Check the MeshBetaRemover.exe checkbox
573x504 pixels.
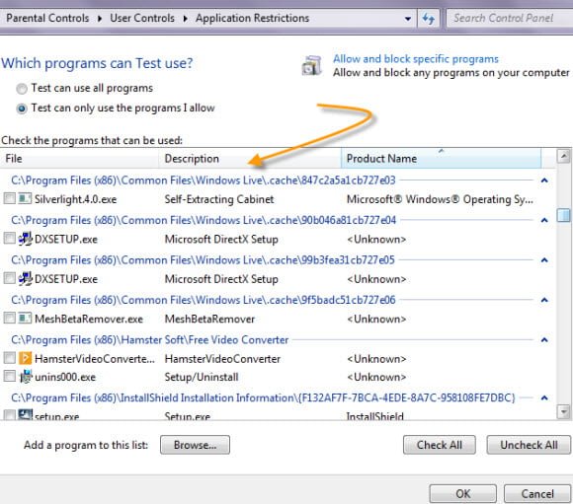tap(9, 319)
